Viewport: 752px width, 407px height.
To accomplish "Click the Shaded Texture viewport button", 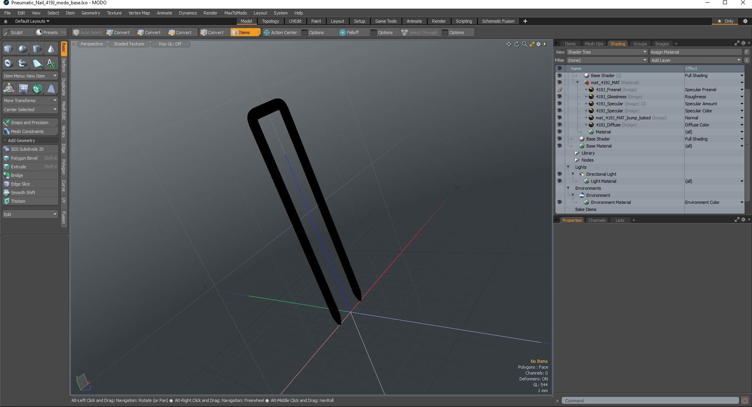I will click(x=129, y=44).
